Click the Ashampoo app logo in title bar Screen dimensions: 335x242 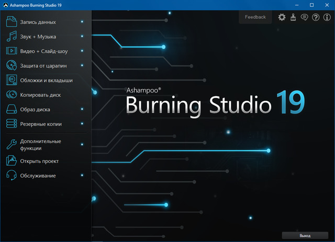(6, 5)
